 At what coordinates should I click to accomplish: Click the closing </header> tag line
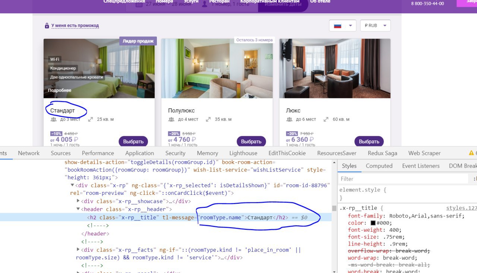click(95, 234)
